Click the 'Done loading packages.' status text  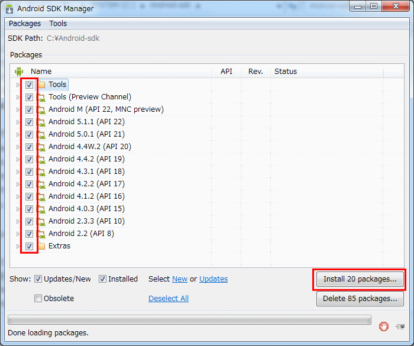coord(48,333)
